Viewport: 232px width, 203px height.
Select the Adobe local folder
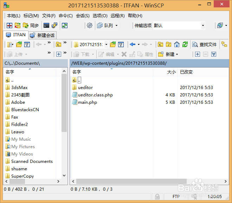coord(18,102)
